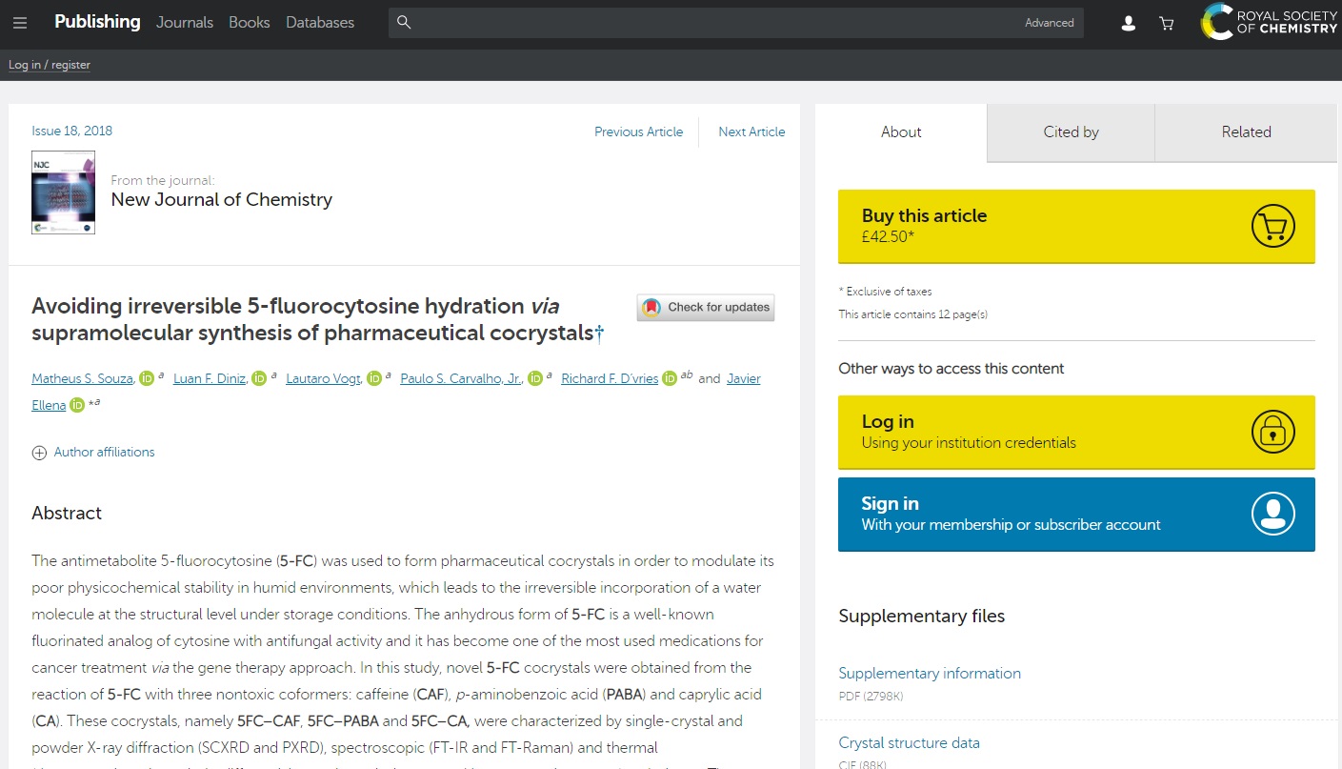The image size is (1342, 769).
Task: Click the Royal Society of Chemistry logo
Action: tap(1269, 22)
